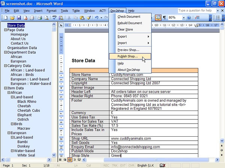Open Microsoft Word Help blue question icon
The image size is (225, 168).
pos(189,18)
